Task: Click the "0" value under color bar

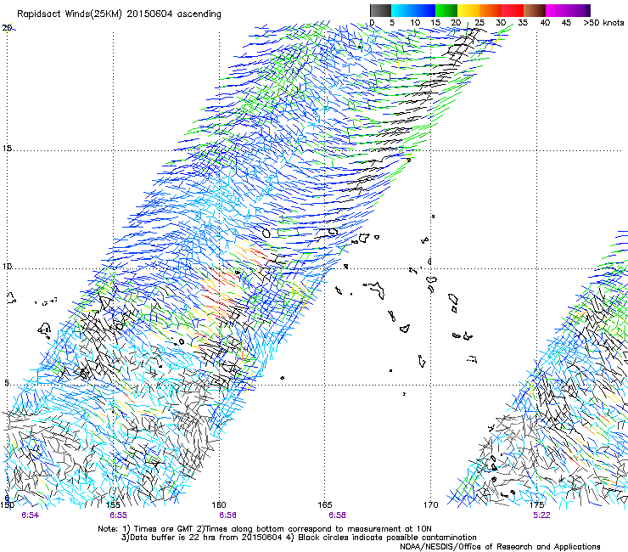Action: tap(372, 23)
